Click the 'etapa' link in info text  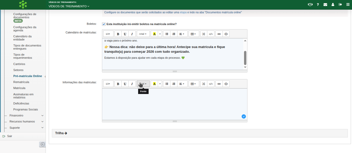tap(183, 12)
